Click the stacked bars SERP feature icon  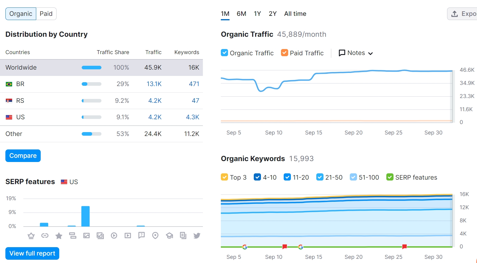tap(73, 236)
